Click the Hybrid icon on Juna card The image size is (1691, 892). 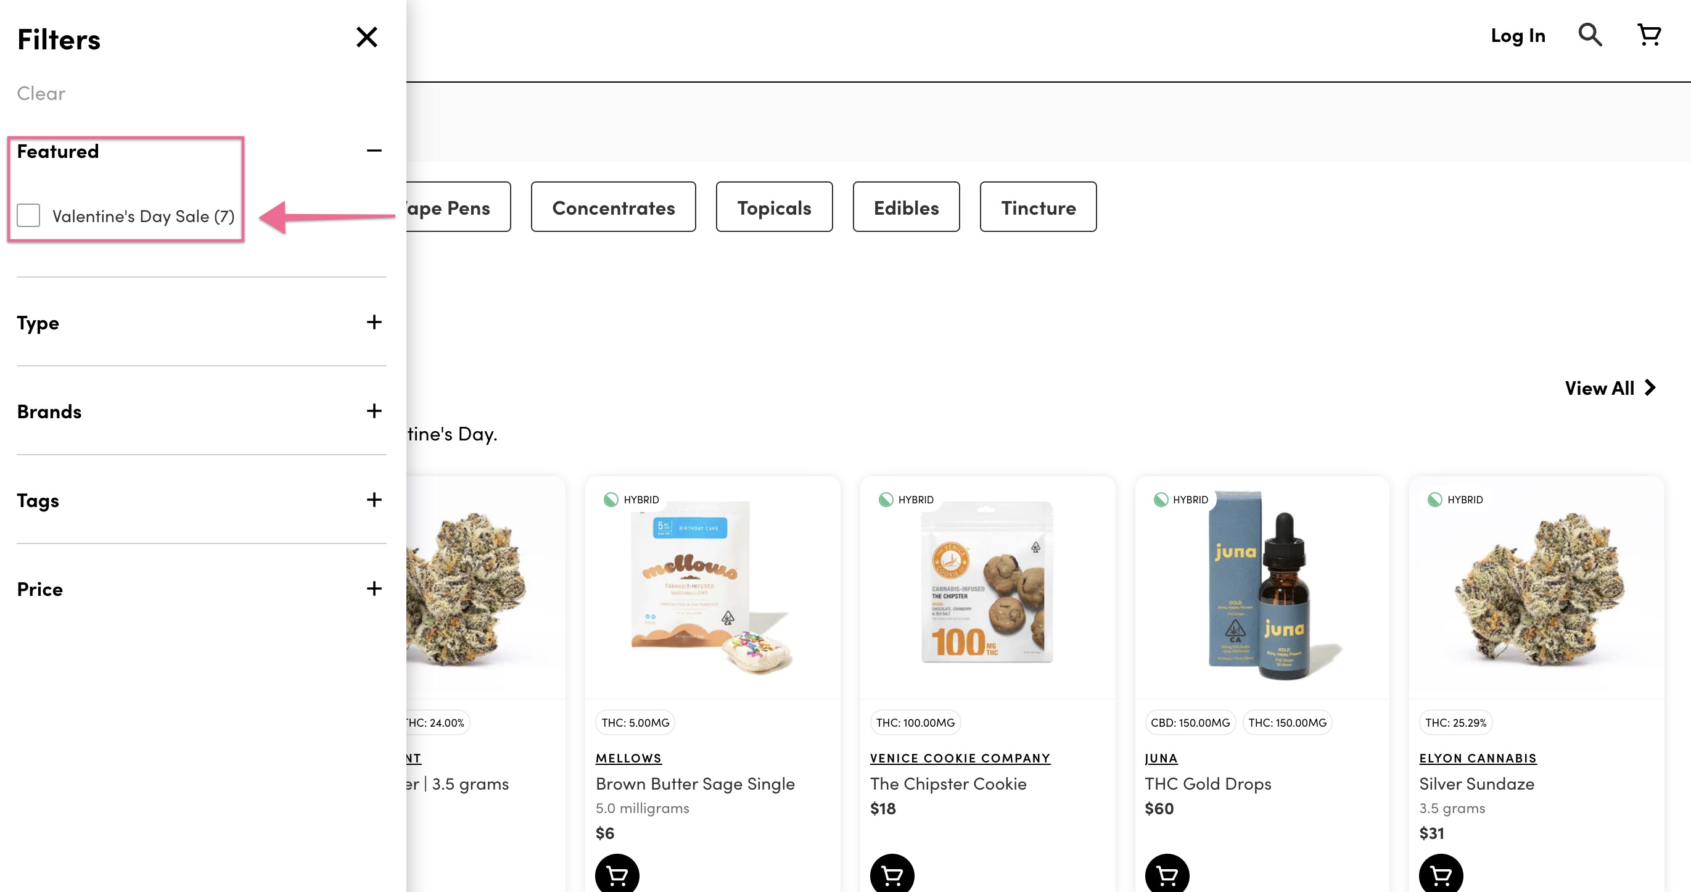(x=1161, y=500)
